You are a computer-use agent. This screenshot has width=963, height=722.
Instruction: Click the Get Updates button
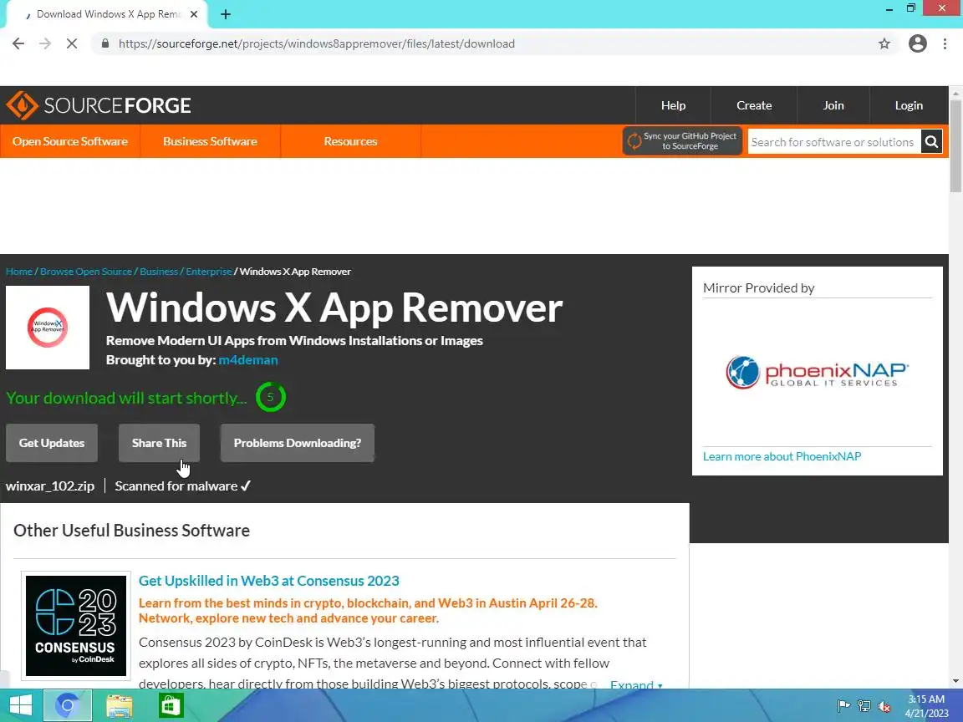[52, 443]
